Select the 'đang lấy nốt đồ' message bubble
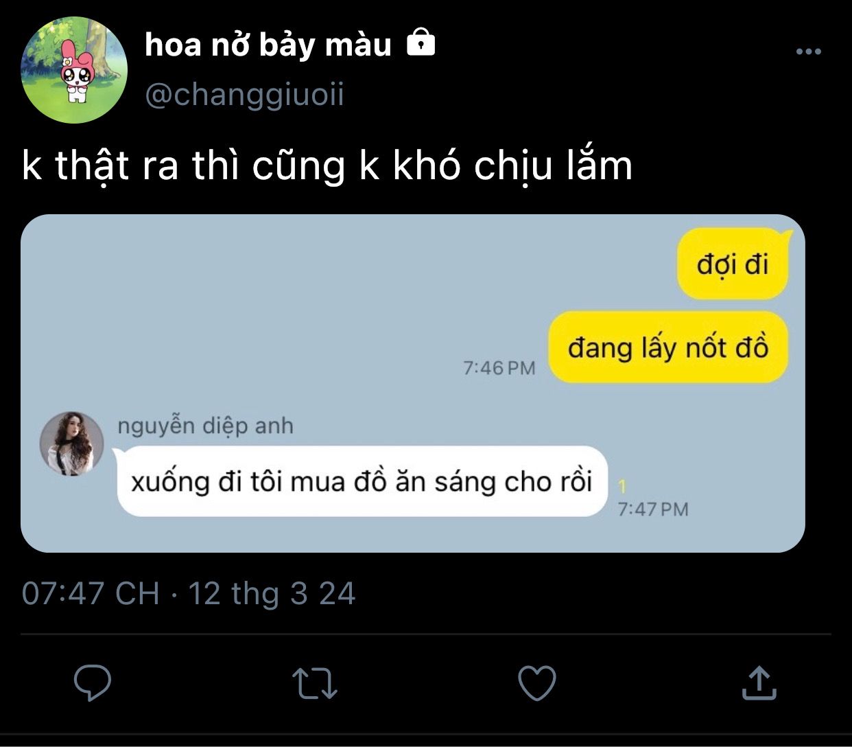Image resolution: width=852 pixels, height=747 pixels. click(668, 347)
